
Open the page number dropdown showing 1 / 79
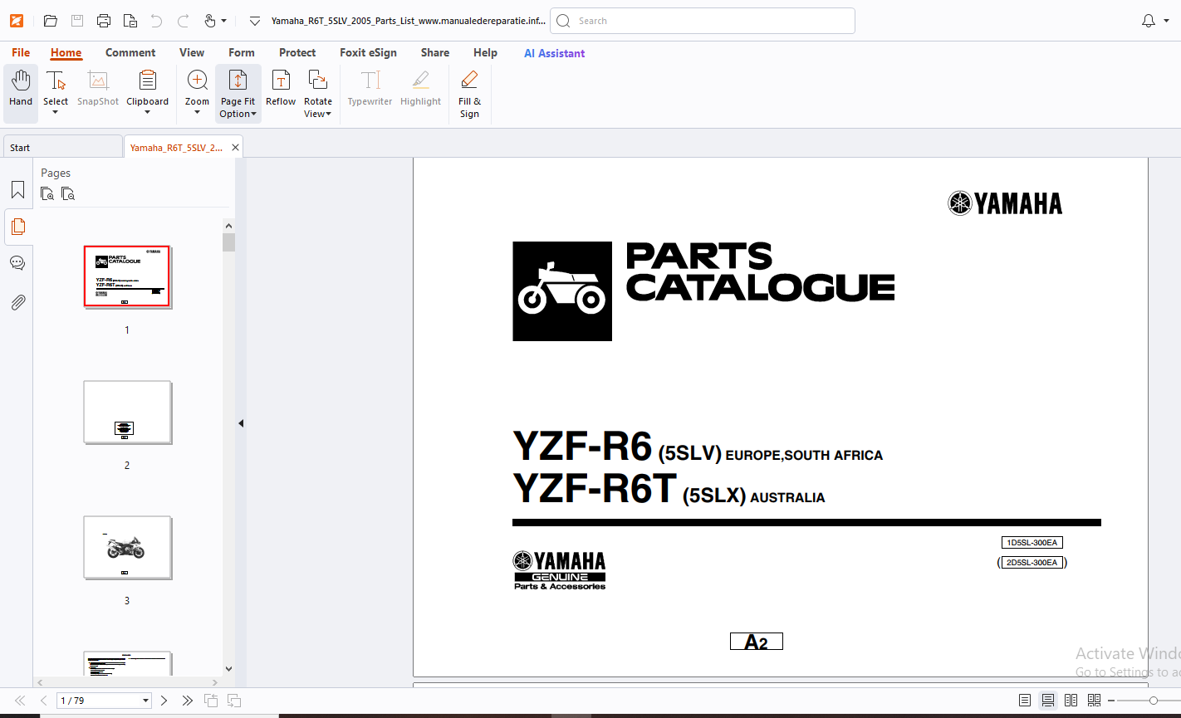point(146,701)
